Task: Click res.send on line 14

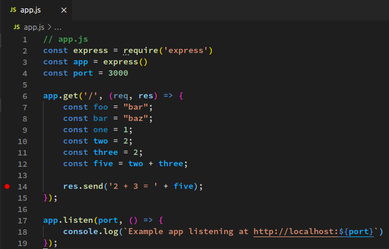Action: (x=83, y=186)
